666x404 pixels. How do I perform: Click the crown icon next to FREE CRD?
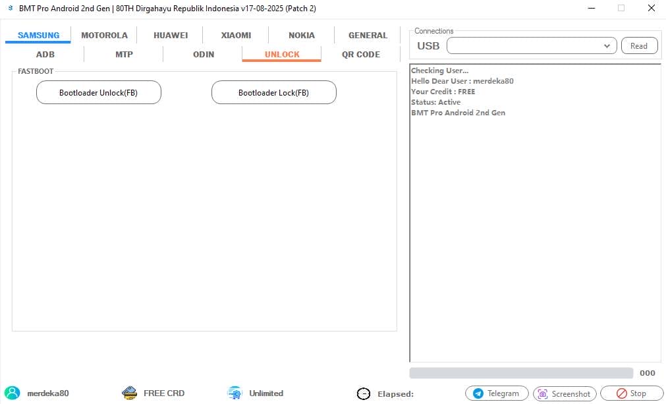[129, 392]
